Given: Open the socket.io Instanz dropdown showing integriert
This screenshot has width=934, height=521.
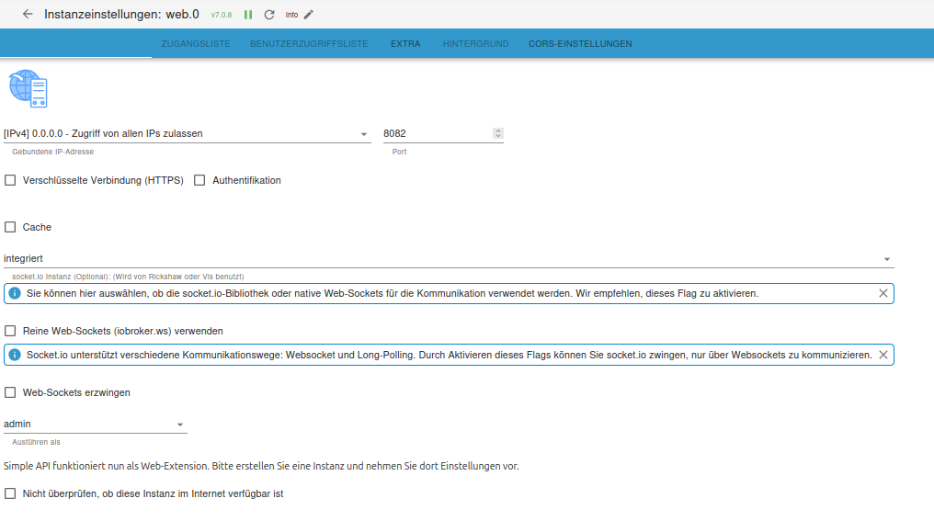Looking at the screenshot, I should pyautogui.click(x=449, y=258).
